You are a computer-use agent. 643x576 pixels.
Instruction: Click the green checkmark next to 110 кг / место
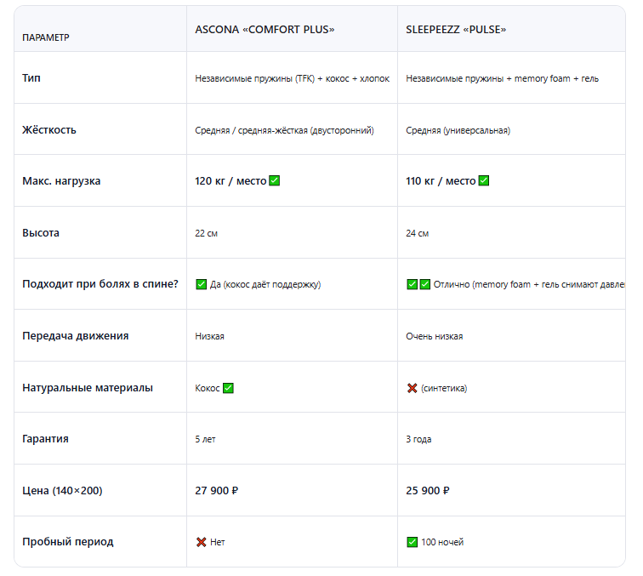pos(484,180)
